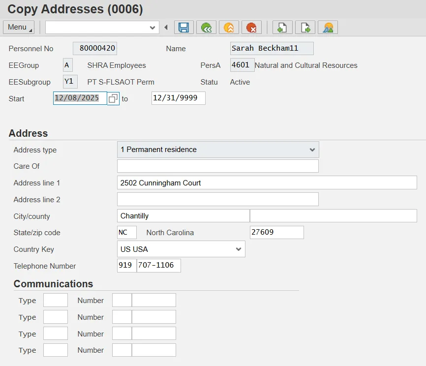Open the Address type dropdown
The height and width of the screenshot is (366, 426).
312,150
